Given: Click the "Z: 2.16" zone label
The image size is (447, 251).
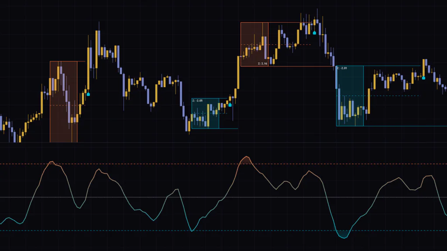Looking at the screenshot, I should pyautogui.click(x=262, y=64).
